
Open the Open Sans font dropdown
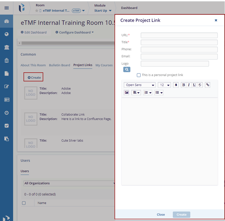point(140,85)
